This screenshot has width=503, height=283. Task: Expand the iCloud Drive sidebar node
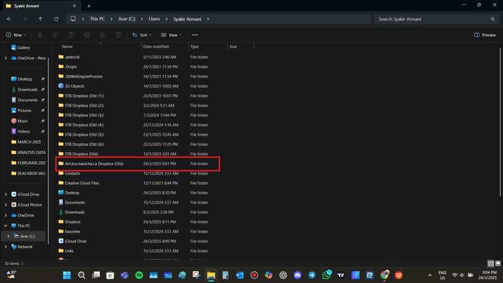coord(6,194)
